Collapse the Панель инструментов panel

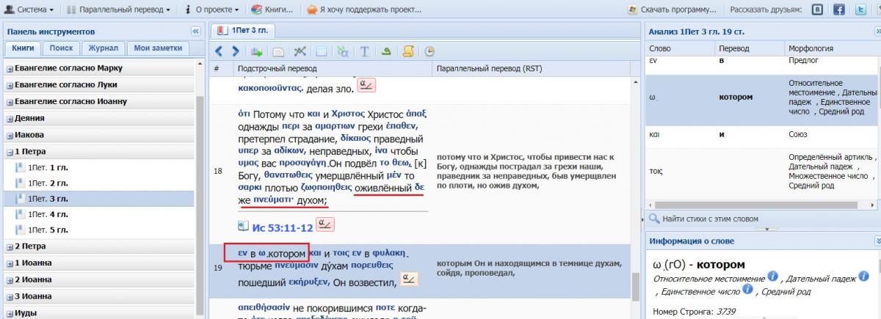pyautogui.click(x=195, y=32)
